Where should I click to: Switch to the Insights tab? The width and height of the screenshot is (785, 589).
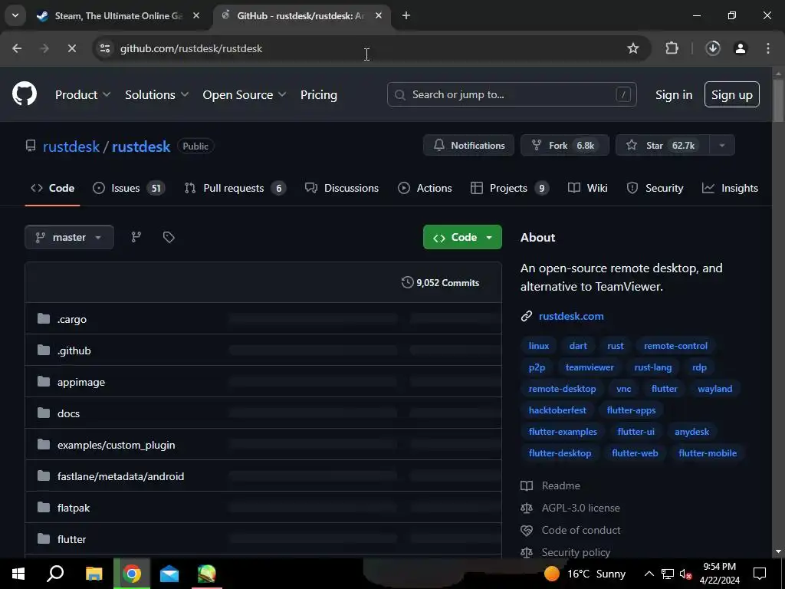pos(730,189)
